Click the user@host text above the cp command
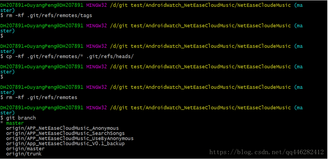This screenshot has height=159, width=328. click(x=42, y=46)
